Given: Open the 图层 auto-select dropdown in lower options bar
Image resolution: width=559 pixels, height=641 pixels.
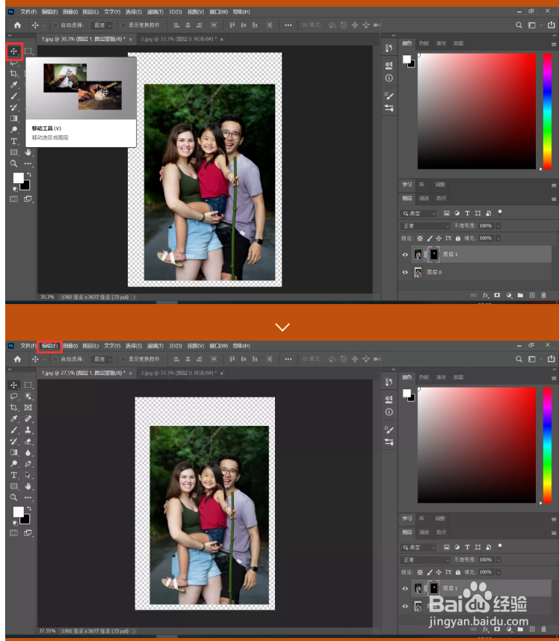Looking at the screenshot, I should (102, 359).
